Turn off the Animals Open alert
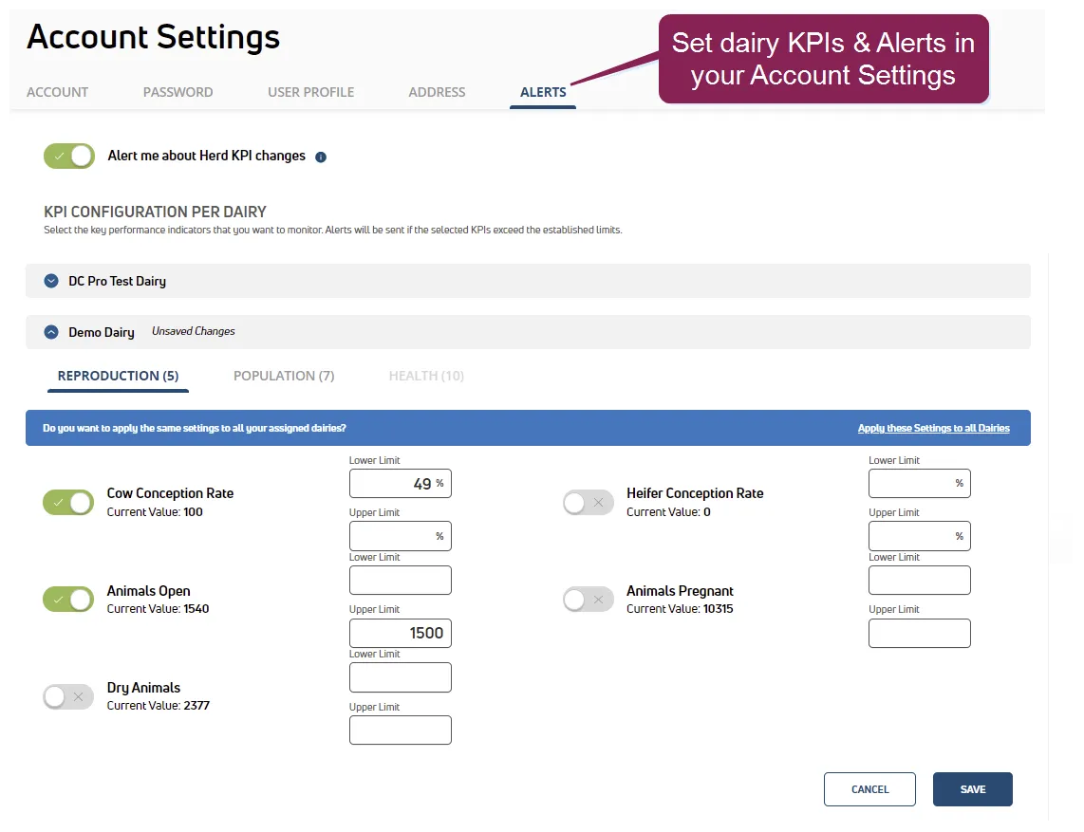The width and height of the screenshot is (1084, 832). tap(68, 600)
